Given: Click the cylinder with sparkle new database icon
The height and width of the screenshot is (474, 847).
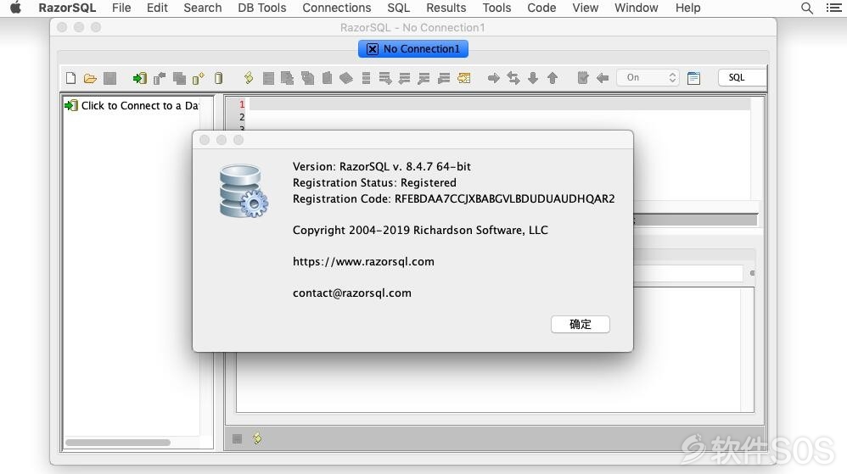Looking at the screenshot, I should tap(199, 78).
